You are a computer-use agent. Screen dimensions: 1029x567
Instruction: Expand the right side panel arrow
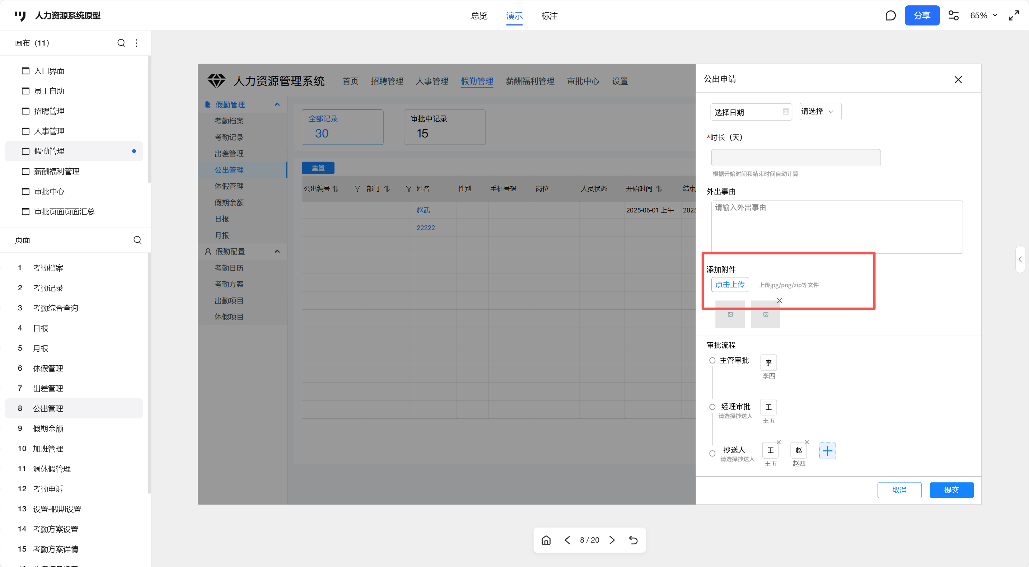pyautogui.click(x=1020, y=259)
